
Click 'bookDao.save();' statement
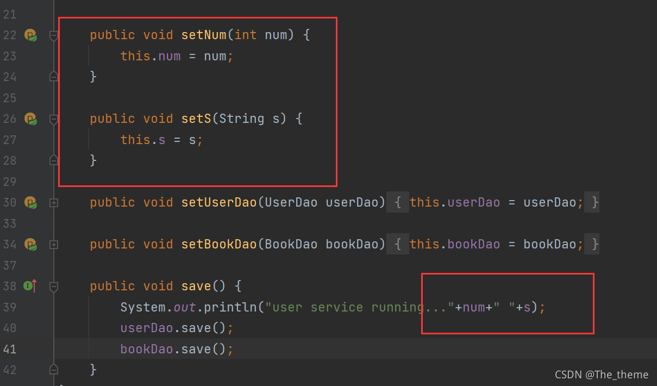tap(177, 350)
